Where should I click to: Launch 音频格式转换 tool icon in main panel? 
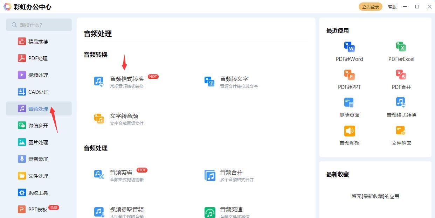[99, 82]
